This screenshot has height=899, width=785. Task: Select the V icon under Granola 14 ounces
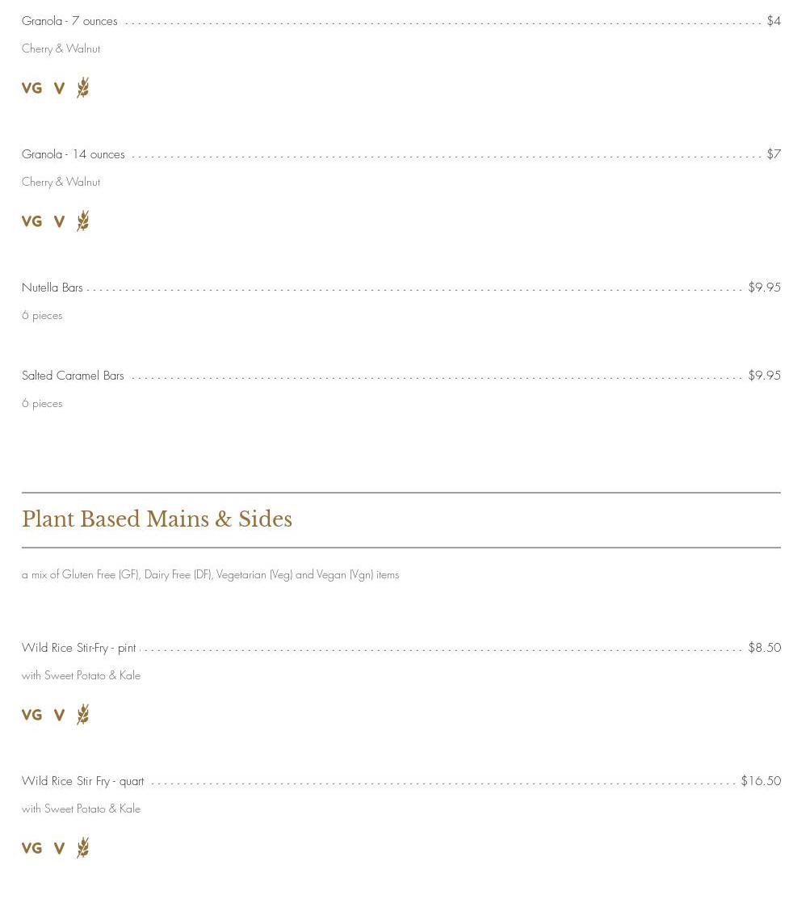59,221
